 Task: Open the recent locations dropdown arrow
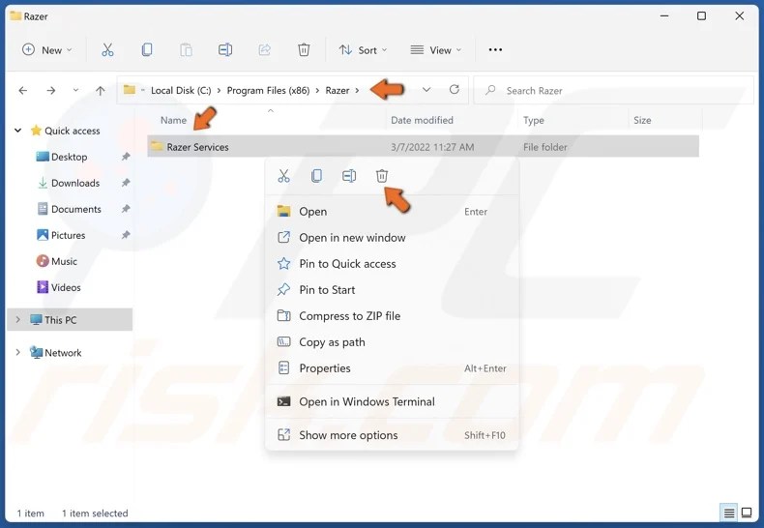[75, 90]
